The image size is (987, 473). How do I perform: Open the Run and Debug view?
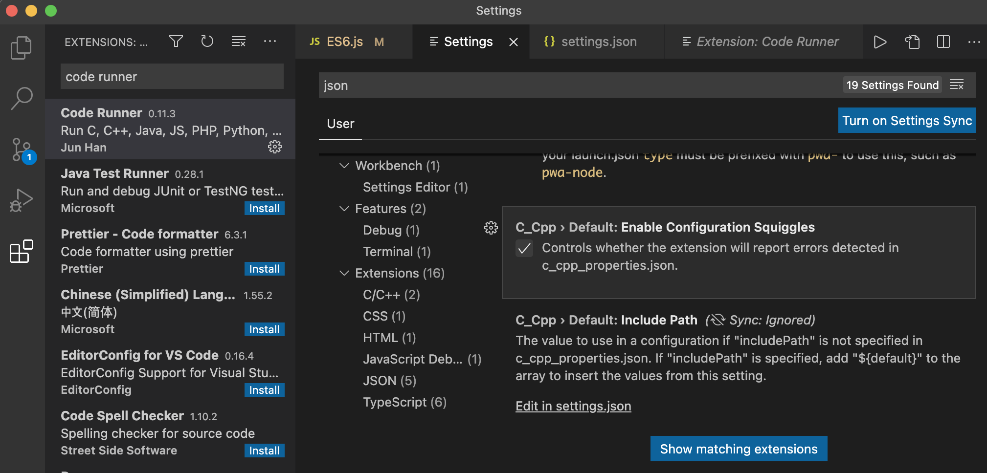pyautogui.click(x=22, y=200)
